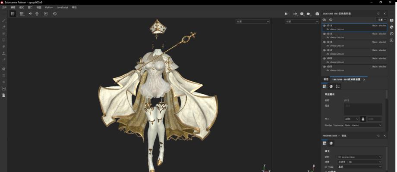Click the play-in-frame icon in top toolbar
397x172 pixels.
pos(46,14)
